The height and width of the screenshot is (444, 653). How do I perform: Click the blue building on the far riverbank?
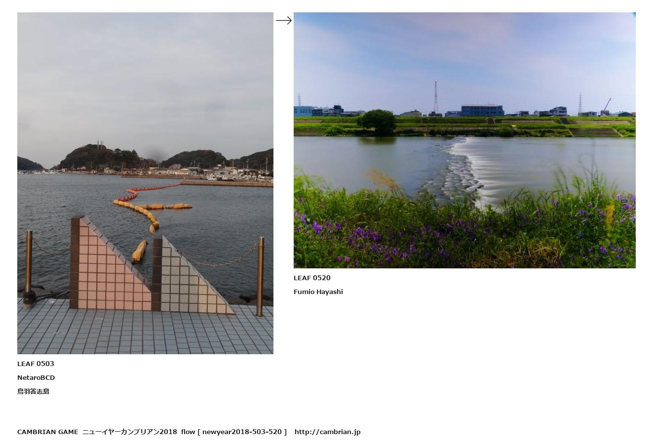pos(482,110)
